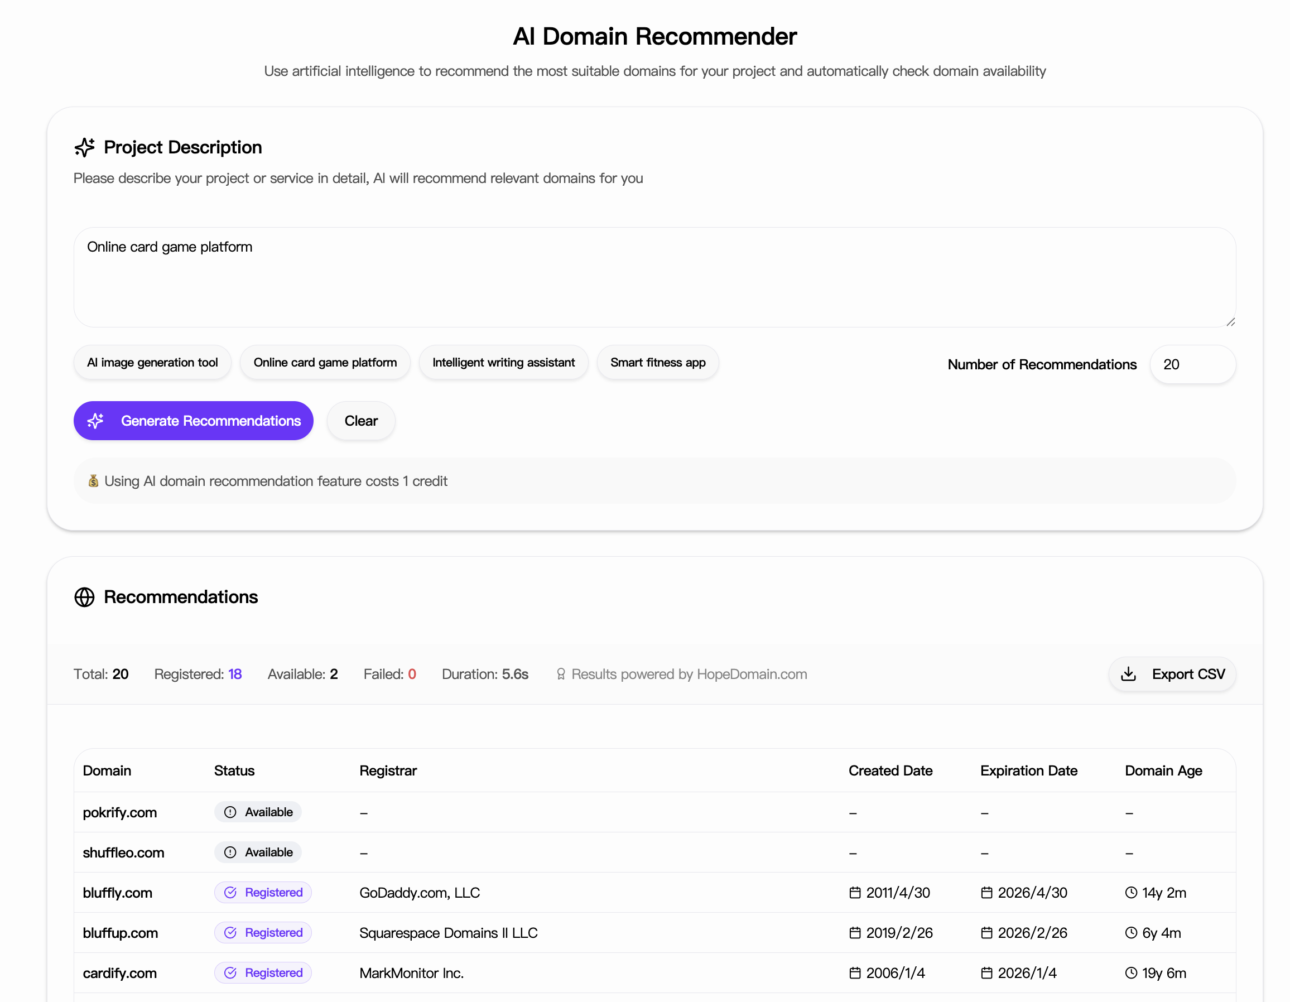Viewport: 1290px width, 1002px height.
Task: Click the award icon beside Results powered by
Action: coord(561,675)
